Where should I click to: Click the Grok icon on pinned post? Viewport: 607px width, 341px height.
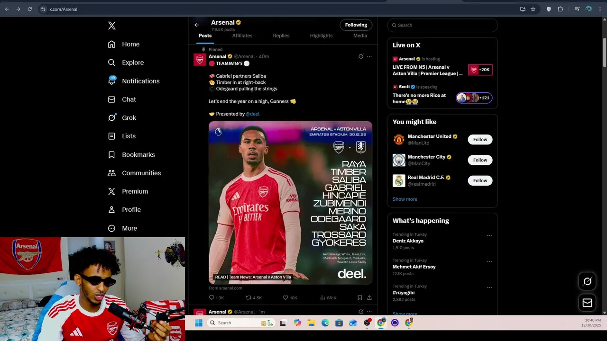click(x=361, y=56)
